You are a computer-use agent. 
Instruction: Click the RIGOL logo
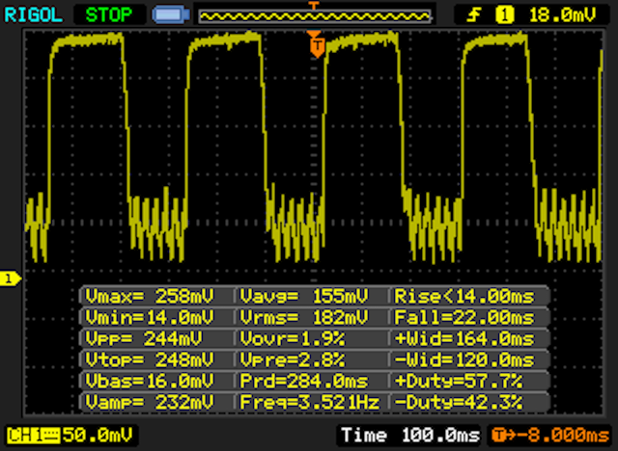[33, 15]
